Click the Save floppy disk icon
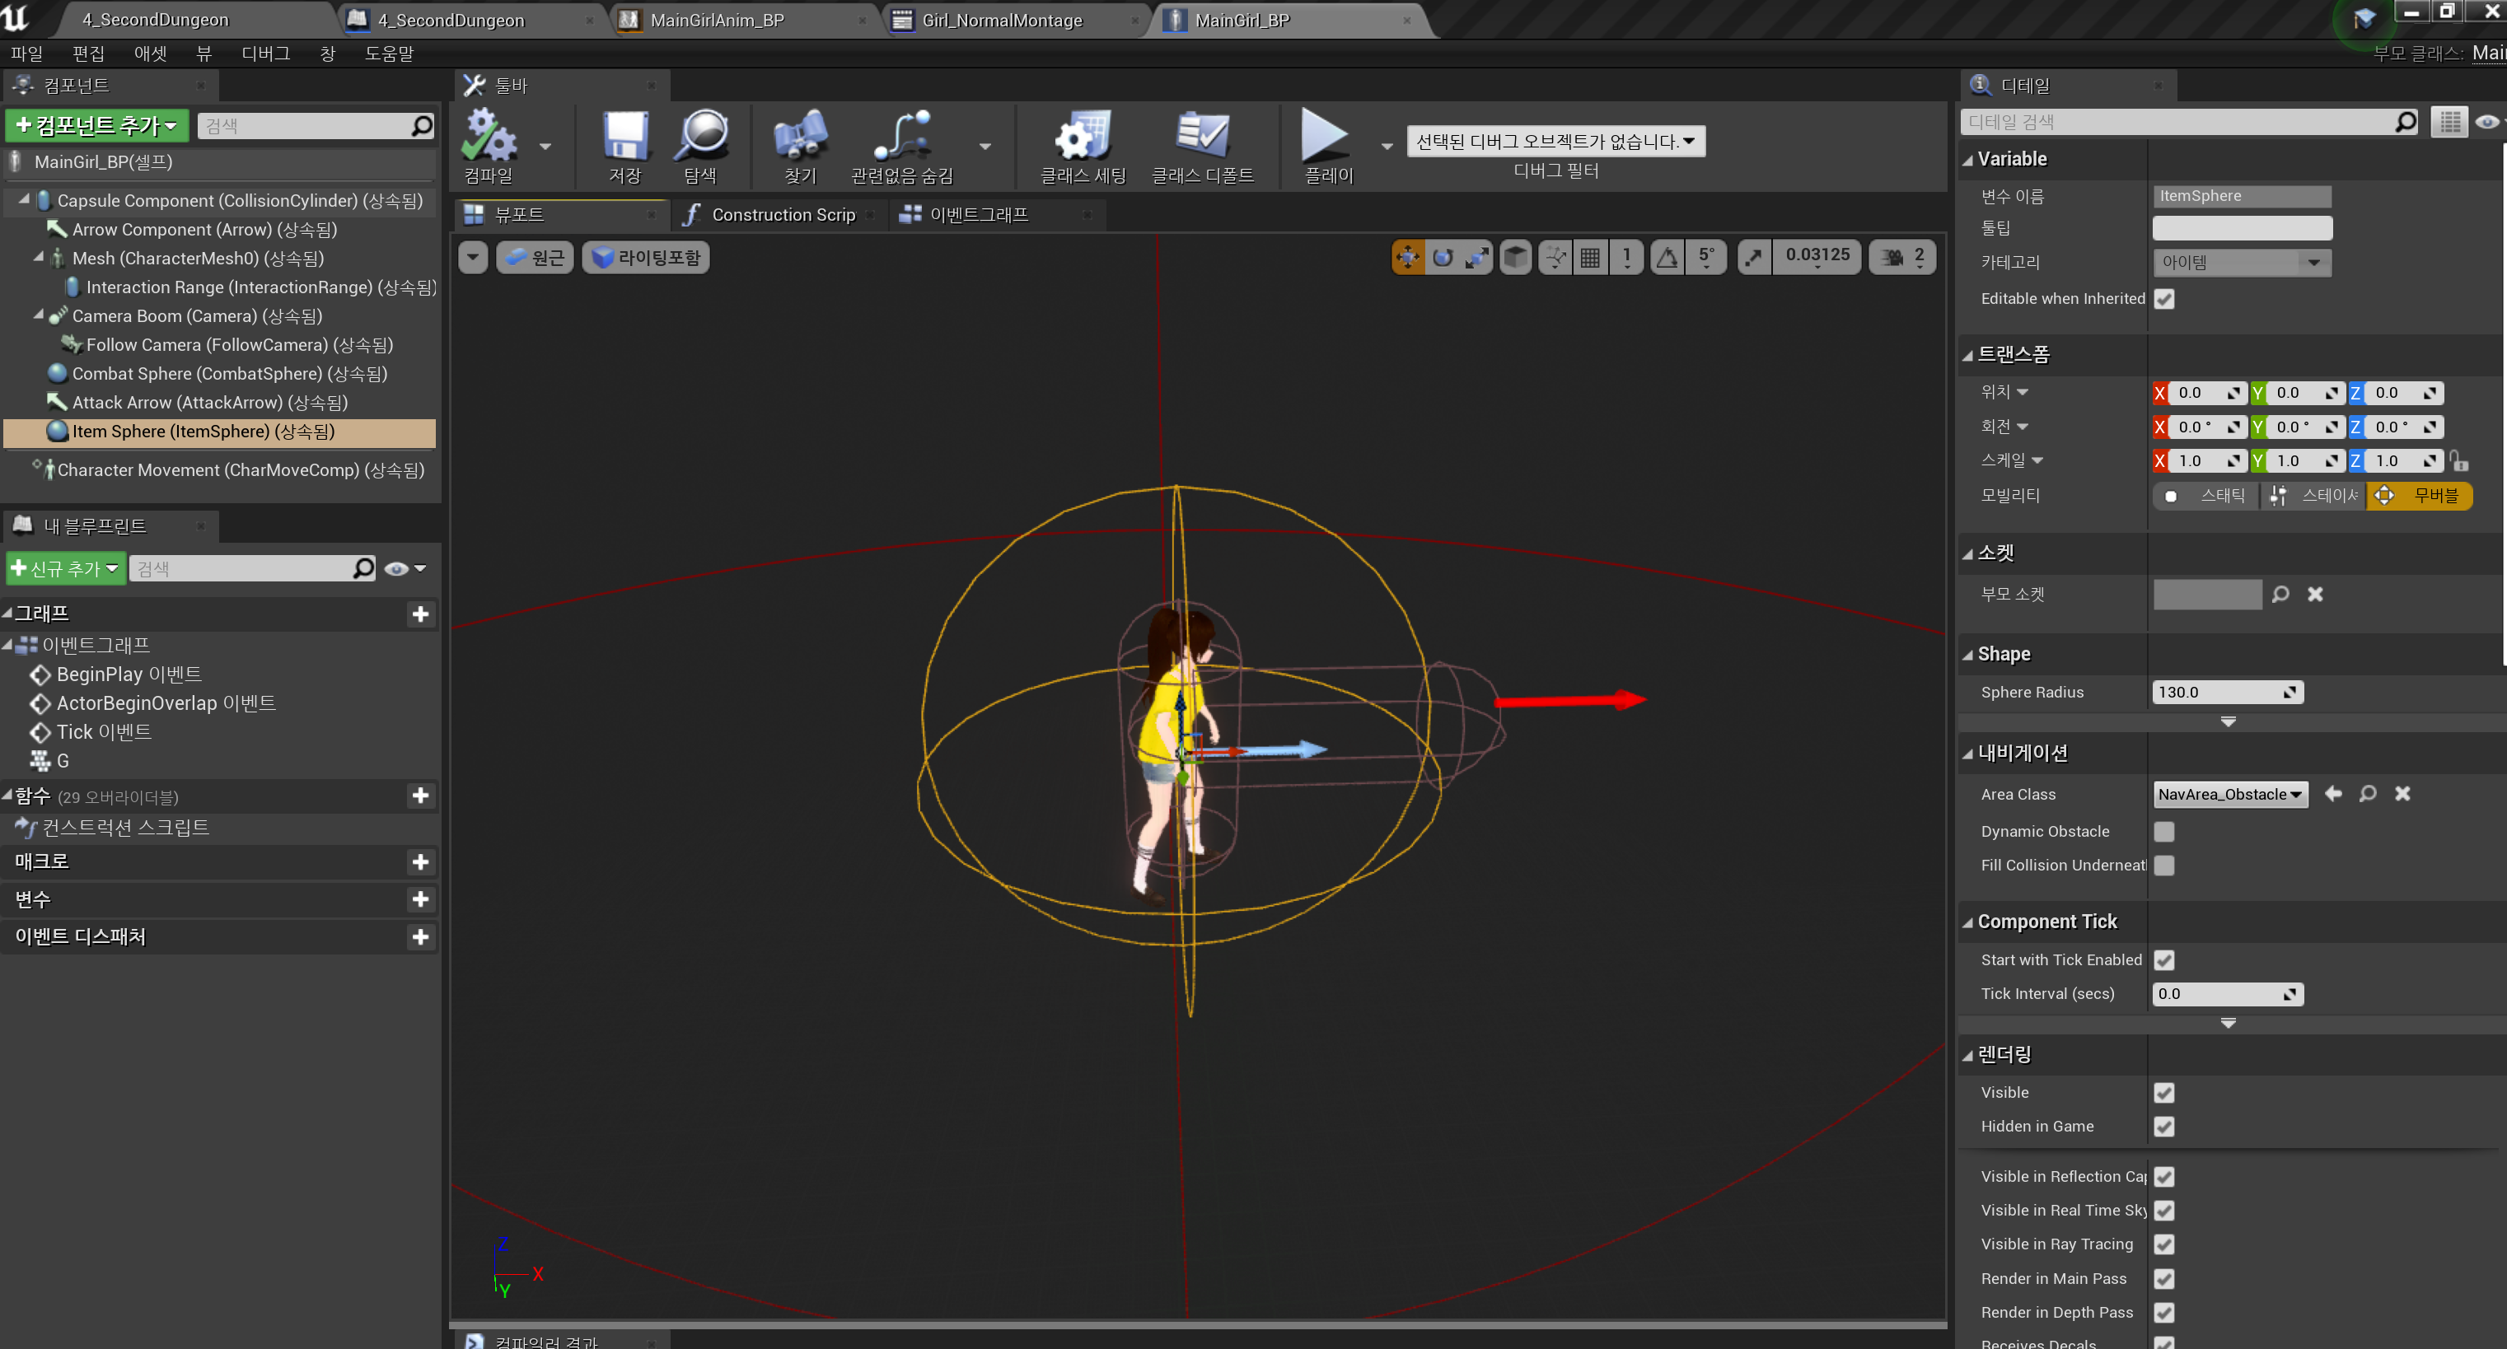Image resolution: width=2507 pixels, height=1349 pixels. (624, 136)
